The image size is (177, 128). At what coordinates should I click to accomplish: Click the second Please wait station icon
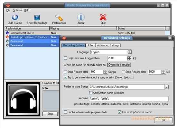pyautogui.click(x=7, y=45)
